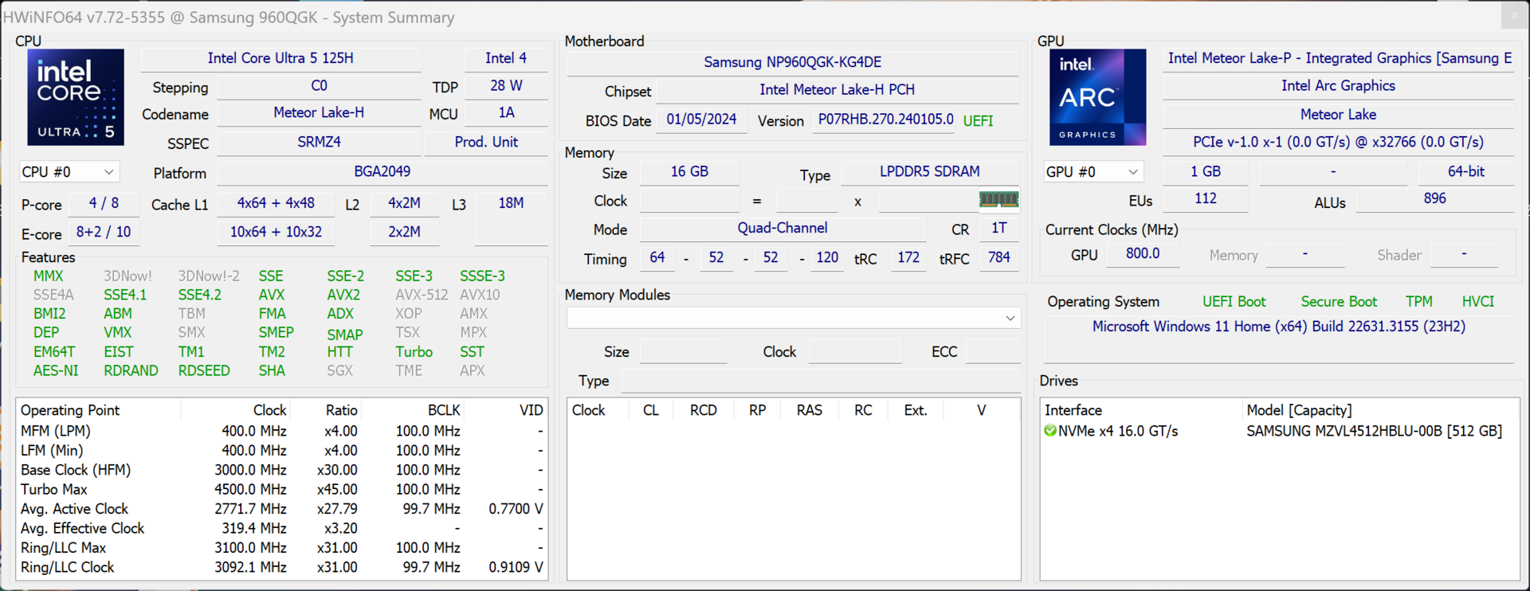This screenshot has width=1530, height=591.
Task: Open the GPU #0 selector dropdown
Action: 1093,172
